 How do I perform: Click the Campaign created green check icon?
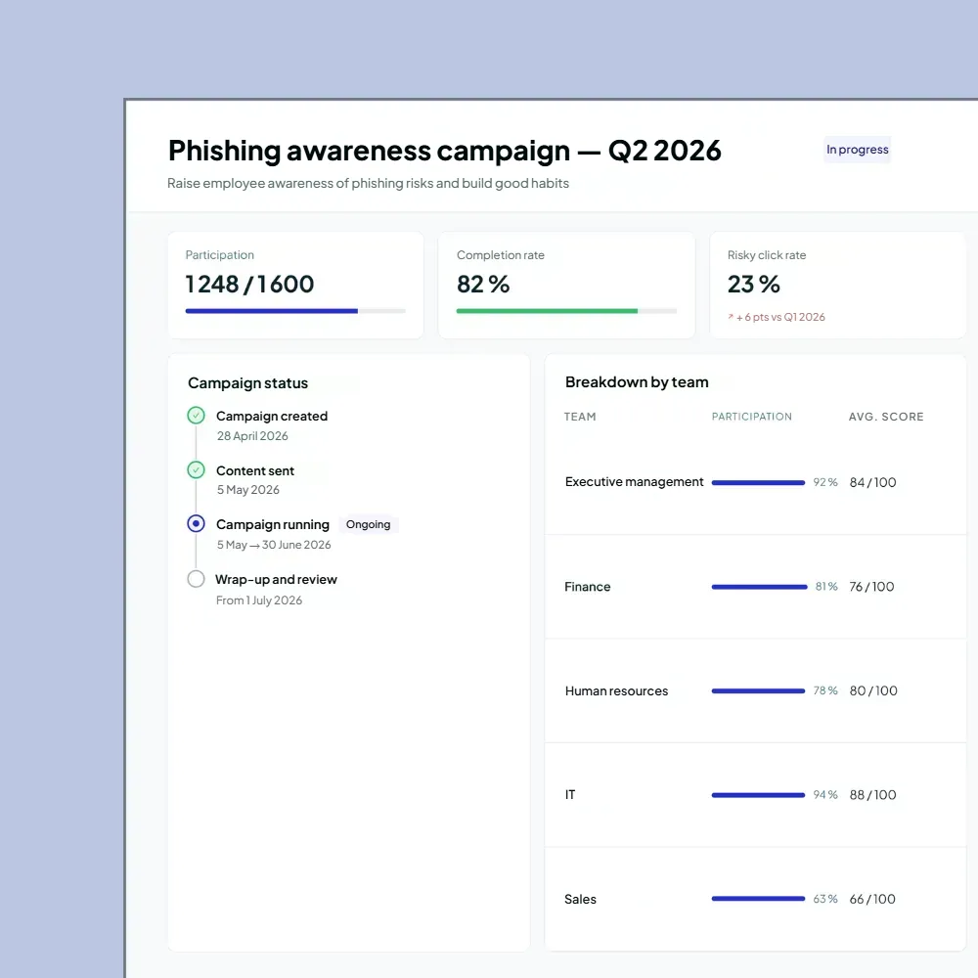tap(196, 416)
